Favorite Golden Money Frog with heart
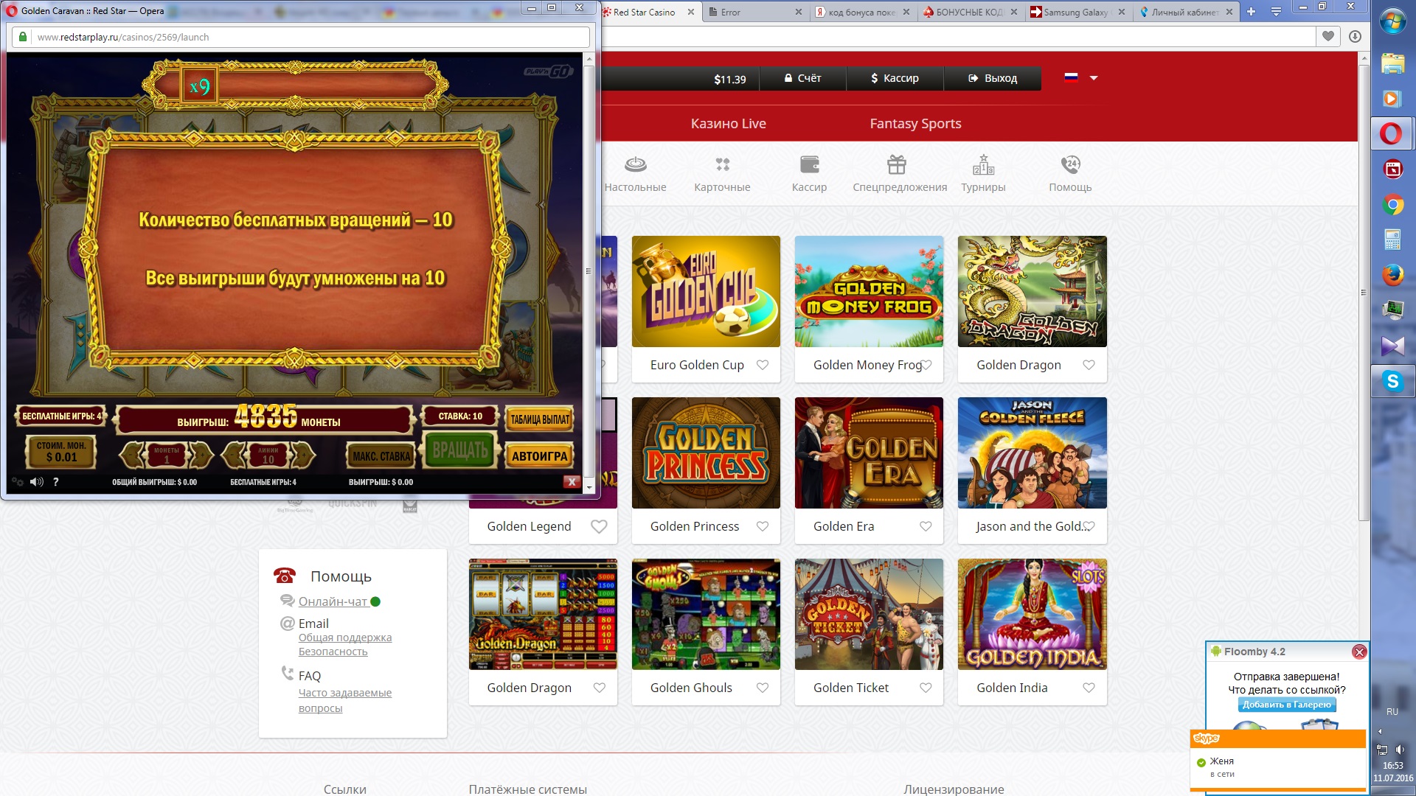 [926, 365]
